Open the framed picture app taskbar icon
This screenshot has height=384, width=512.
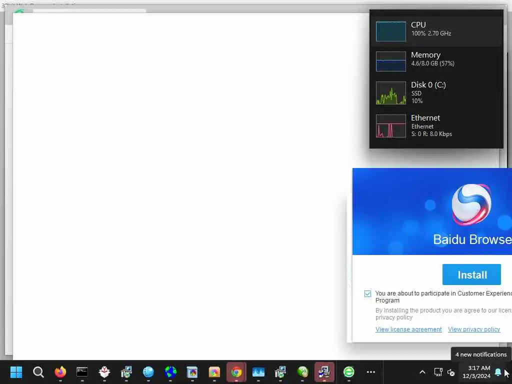click(x=192, y=372)
